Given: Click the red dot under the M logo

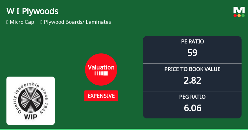Looking at the screenshot, I should tap(235, 15).
